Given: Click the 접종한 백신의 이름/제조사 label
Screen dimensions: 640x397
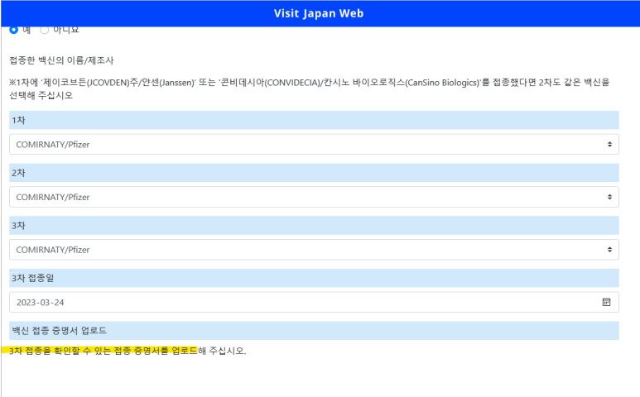Looking at the screenshot, I should [61, 60].
